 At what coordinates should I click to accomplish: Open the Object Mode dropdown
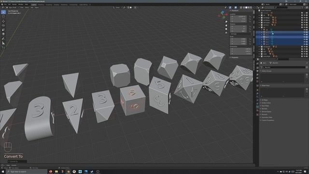point(13,8)
